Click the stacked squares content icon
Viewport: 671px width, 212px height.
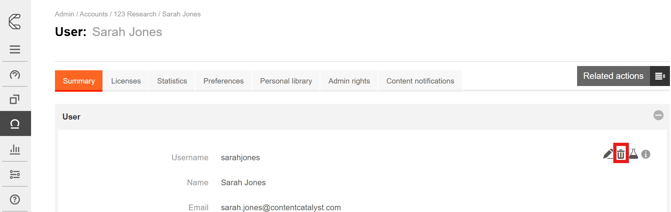tap(15, 99)
